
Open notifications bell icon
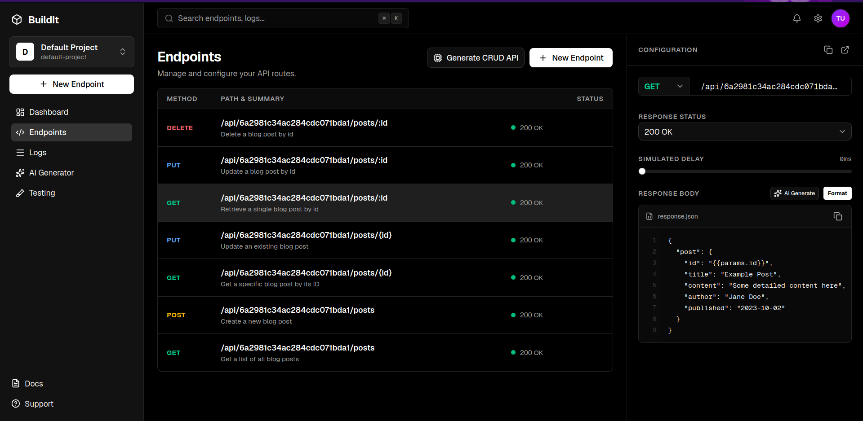[796, 18]
